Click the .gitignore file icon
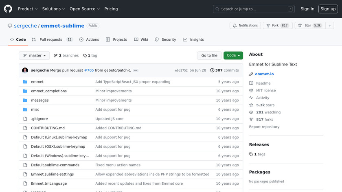The width and height of the screenshot is (342, 192). (25, 119)
